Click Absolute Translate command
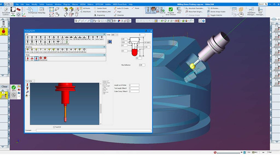Viewport: 280px width, 157px height. pos(194,8)
